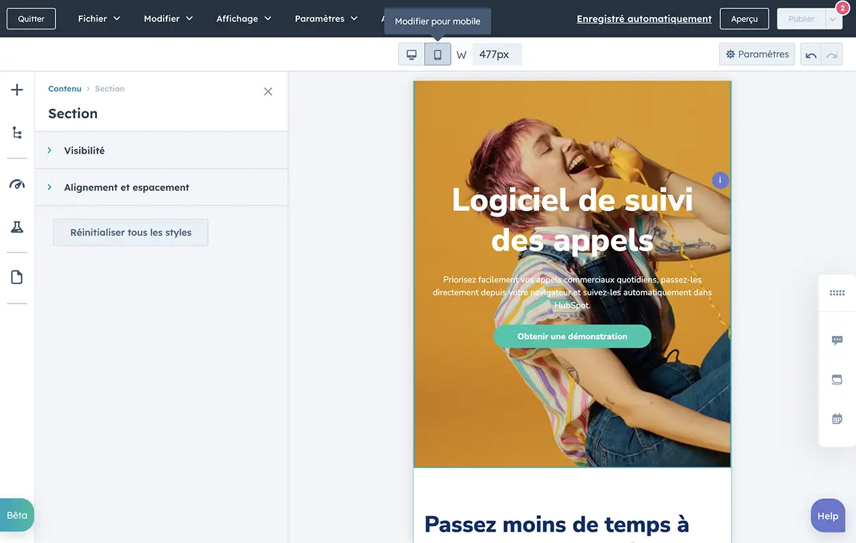Expand the Alignement et espacement section
Viewport: 856px width, 543px height.
click(x=126, y=188)
